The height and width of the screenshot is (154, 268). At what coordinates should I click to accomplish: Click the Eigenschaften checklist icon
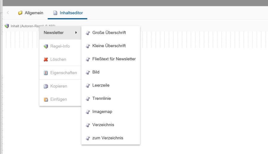tap(46, 73)
